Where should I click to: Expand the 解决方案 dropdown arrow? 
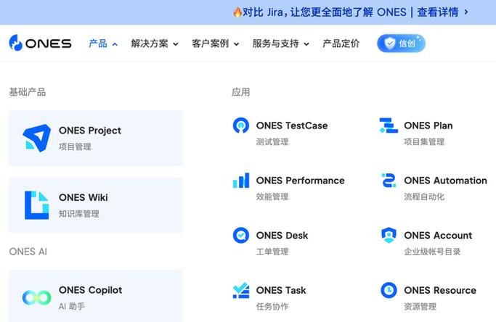[176, 44]
